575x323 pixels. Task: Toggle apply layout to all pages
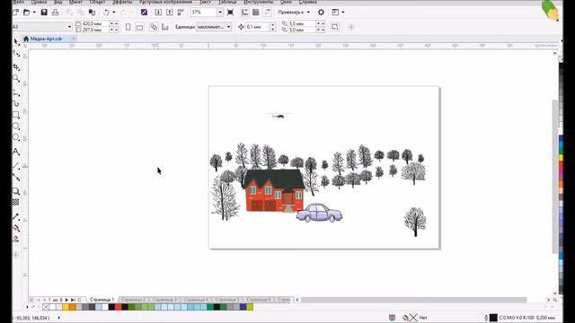click(x=154, y=27)
